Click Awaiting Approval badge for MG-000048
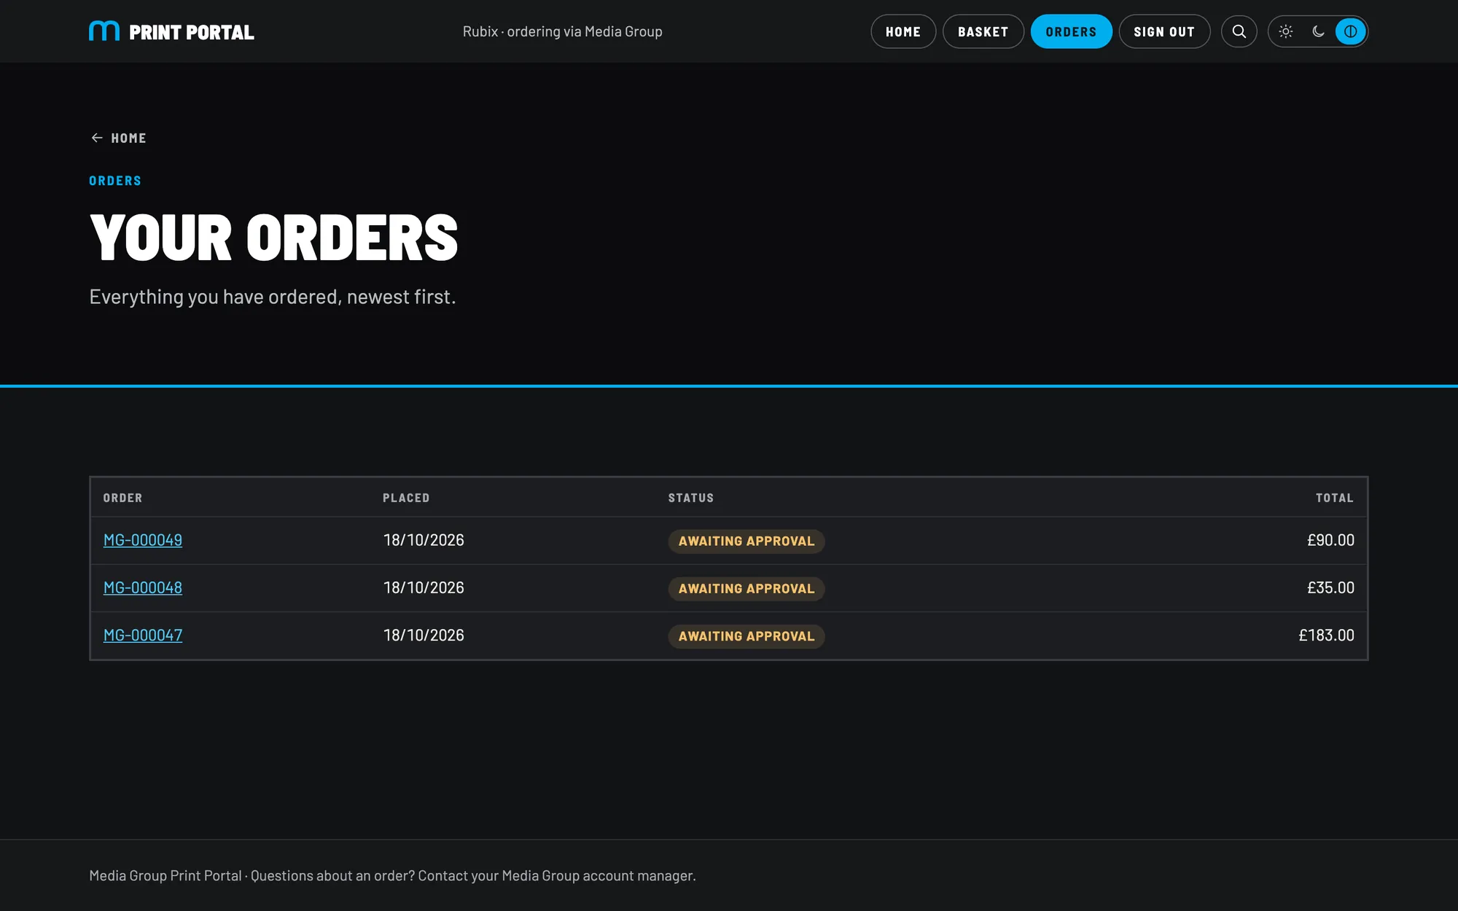Viewport: 1458px width, 911px height. click(x=746, y=588)
